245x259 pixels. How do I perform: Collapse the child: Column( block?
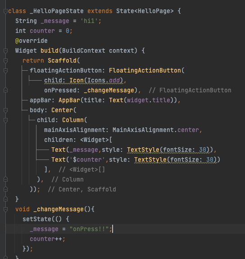pos(5,120)
